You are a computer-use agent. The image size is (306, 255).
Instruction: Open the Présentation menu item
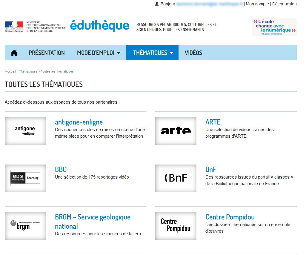coord(47,53)
